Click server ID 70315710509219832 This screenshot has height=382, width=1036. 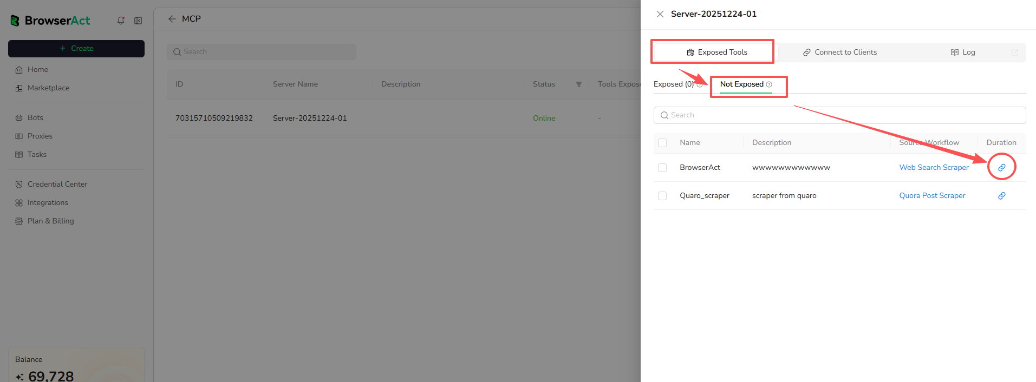click(214, 118)
